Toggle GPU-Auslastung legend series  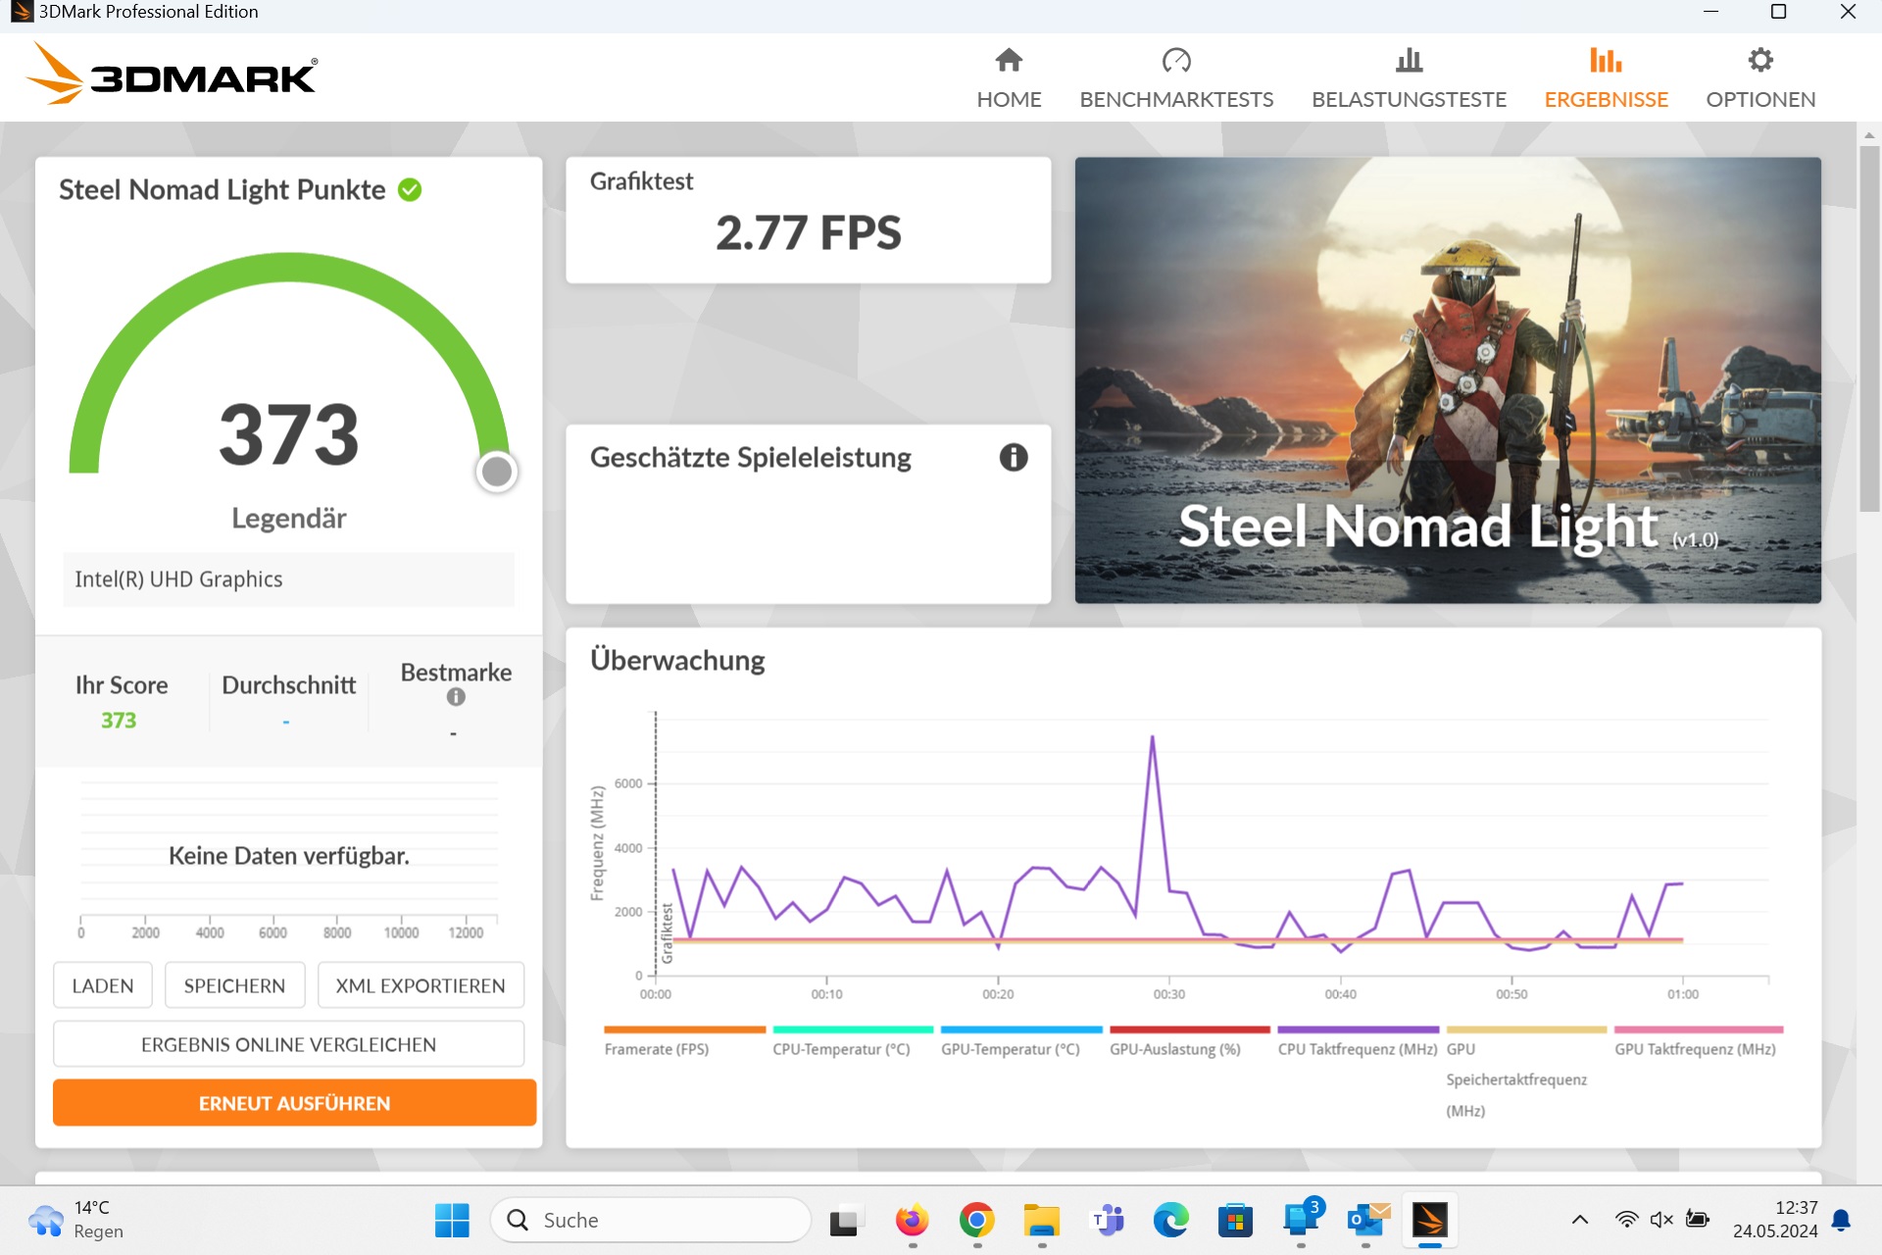[x=1174, y=1048]
